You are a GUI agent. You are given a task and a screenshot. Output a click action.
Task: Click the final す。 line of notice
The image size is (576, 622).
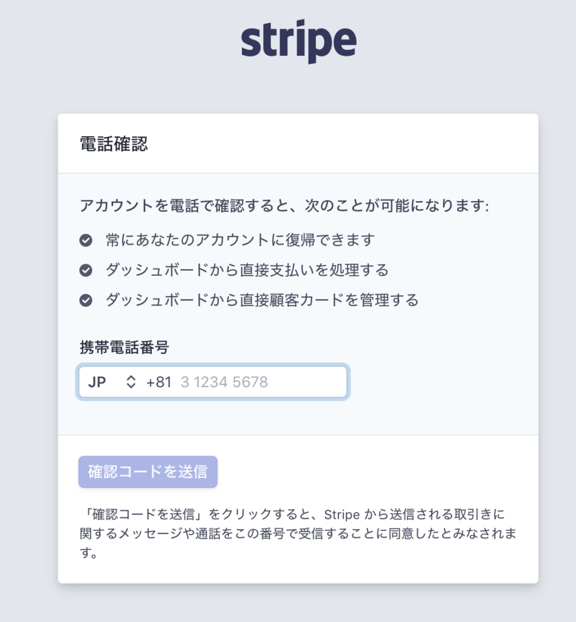point(89,553)
